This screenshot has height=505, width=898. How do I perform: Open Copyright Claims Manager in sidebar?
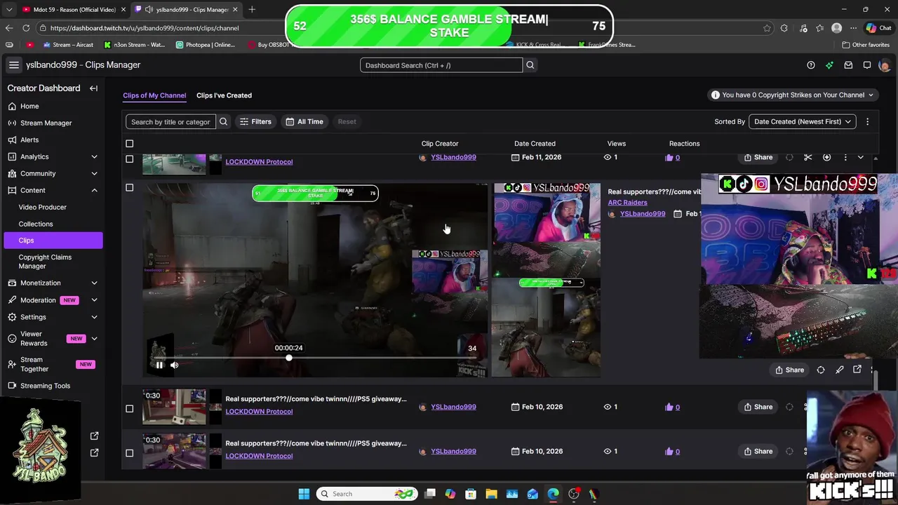(x=45, y=262)
